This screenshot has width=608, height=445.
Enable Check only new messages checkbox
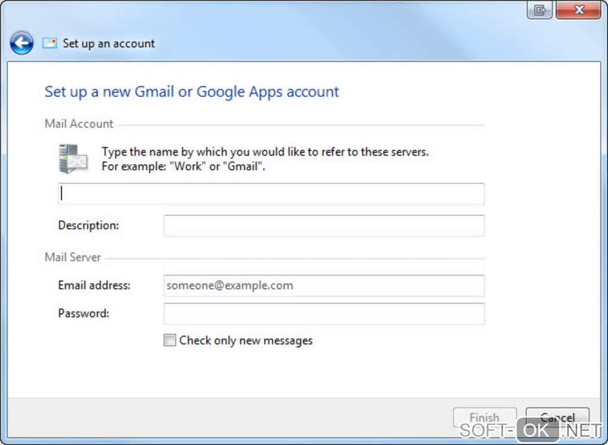pos(169,340)
